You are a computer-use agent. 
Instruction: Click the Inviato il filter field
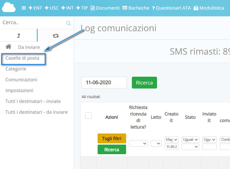coord(209,147)
